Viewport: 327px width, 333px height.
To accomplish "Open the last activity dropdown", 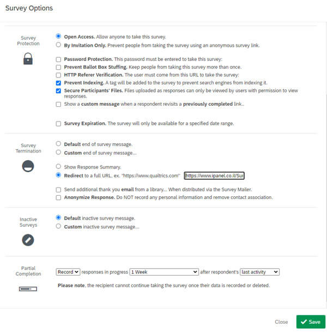I will click(259, 272).
